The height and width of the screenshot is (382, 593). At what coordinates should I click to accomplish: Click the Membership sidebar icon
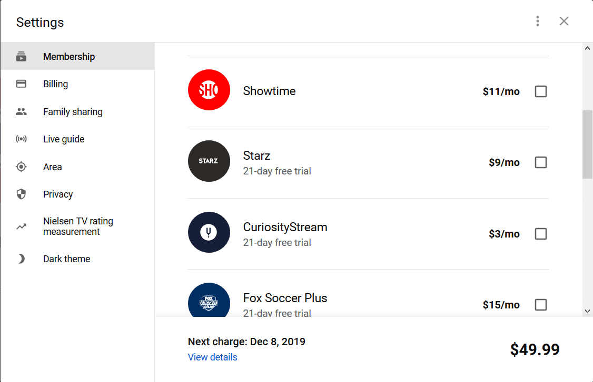tap(21, 57)
